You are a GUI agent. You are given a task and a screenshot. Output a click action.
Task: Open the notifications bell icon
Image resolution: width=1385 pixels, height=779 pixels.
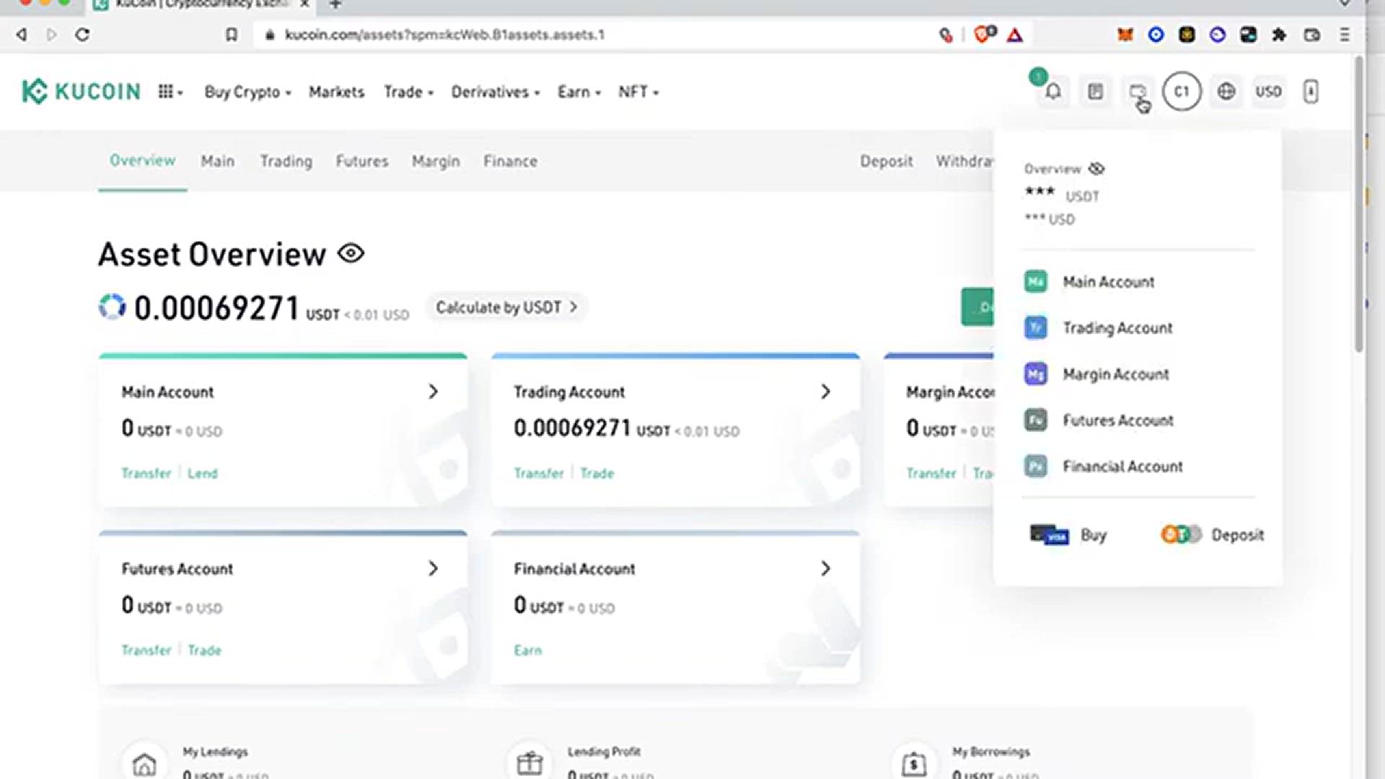[x=1052, y=92]
